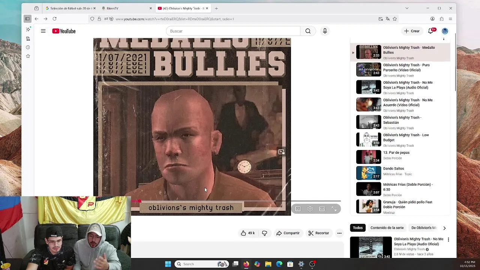The height and width of the screenshot is (270, 480).
Task: Open the sidebar history clock icon
Action: pos(28,47)
